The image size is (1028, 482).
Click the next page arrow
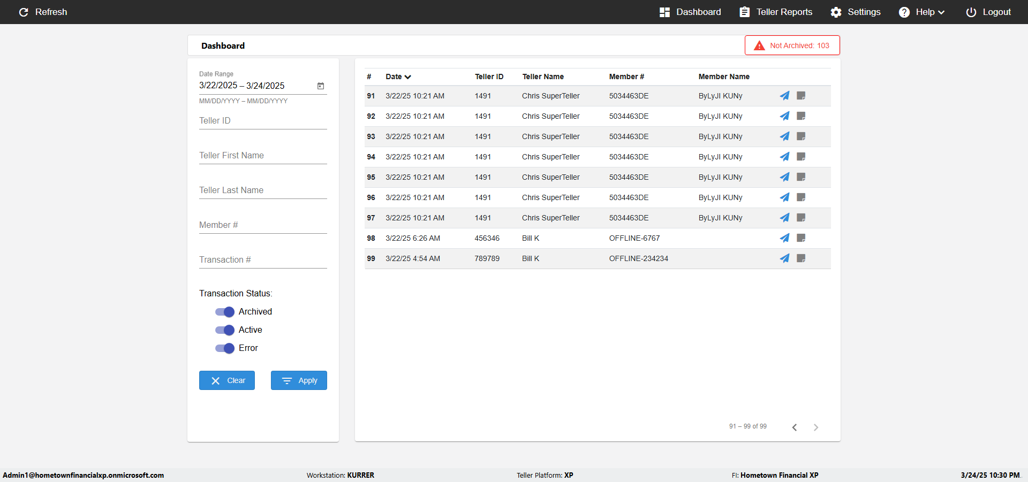[x=816, y=427]
